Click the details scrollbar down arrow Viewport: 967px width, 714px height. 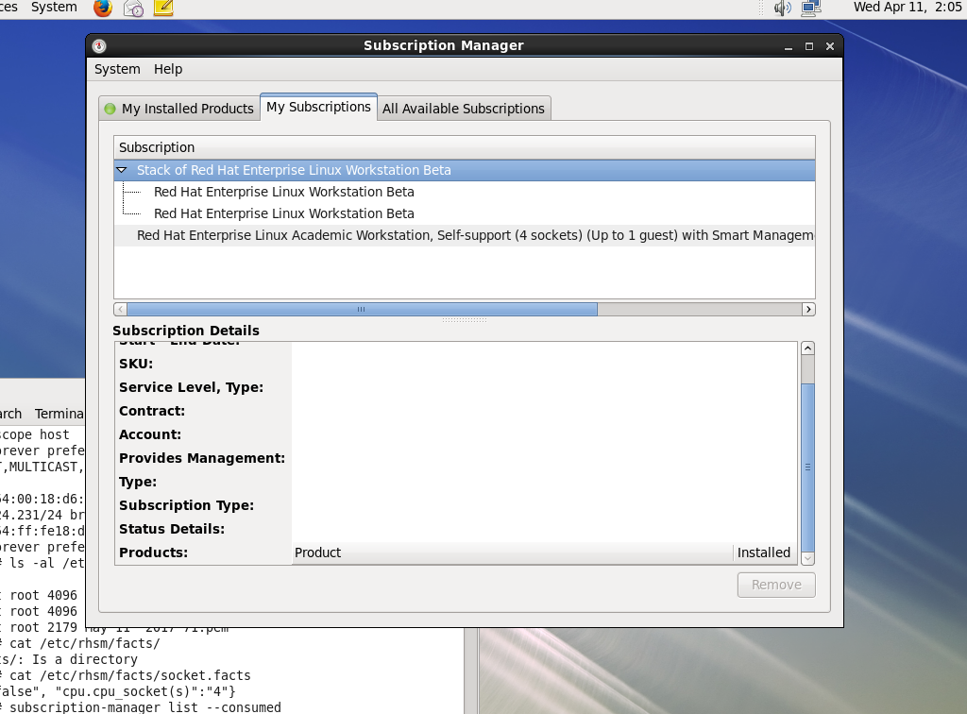click(x=808, y=558)
